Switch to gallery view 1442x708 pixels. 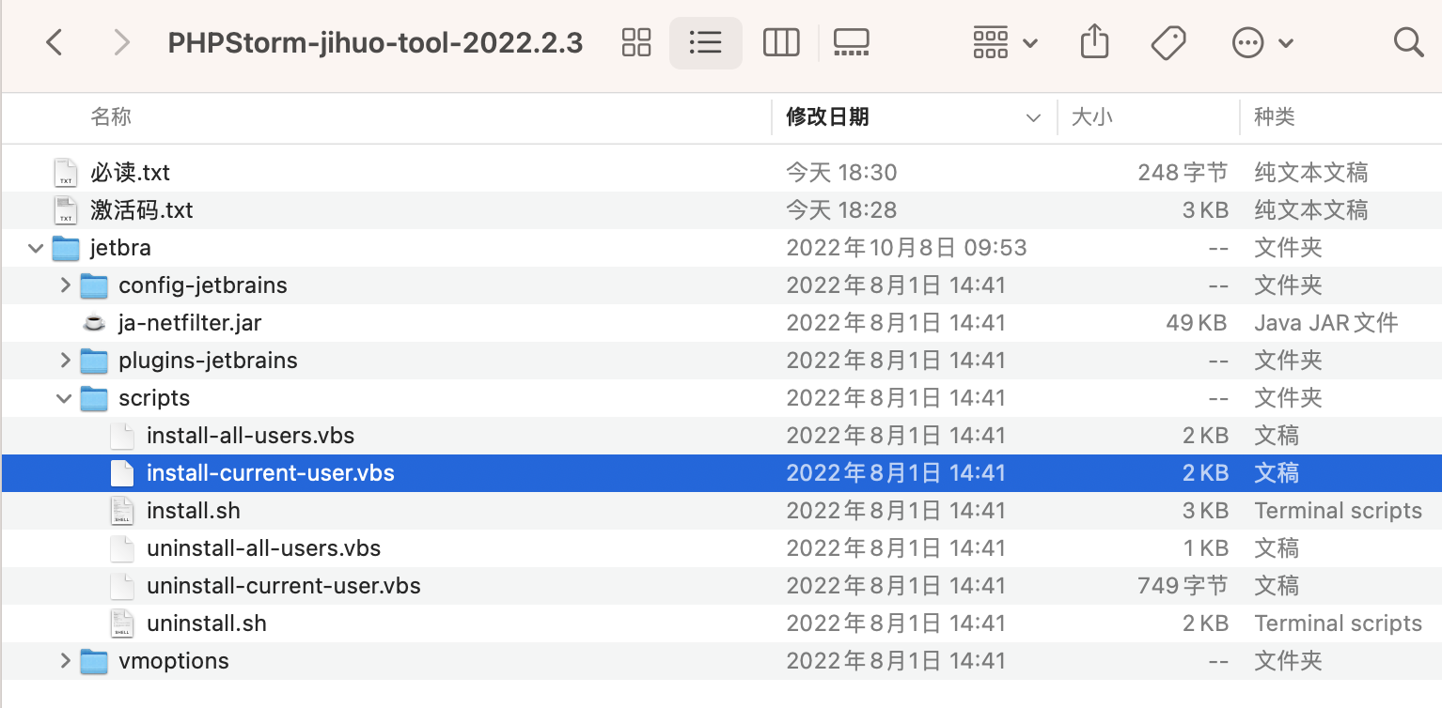[x=851, y=42]
